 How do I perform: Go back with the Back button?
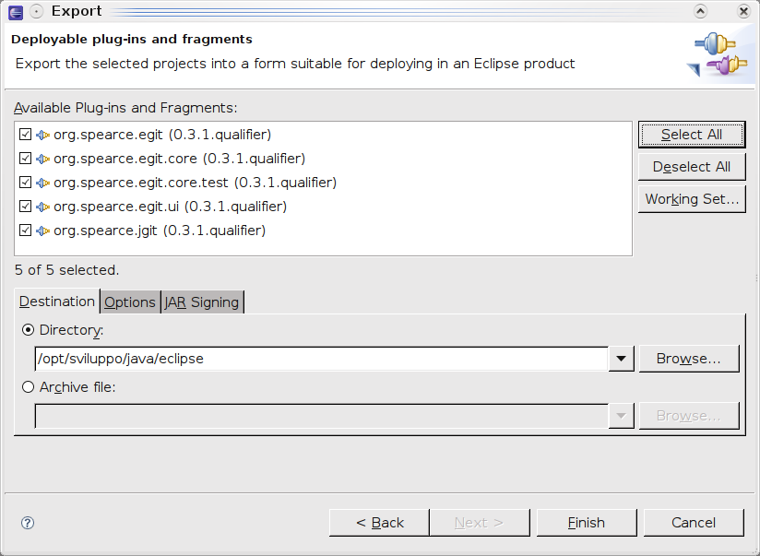pyautogui.click(x=379, y=523)
